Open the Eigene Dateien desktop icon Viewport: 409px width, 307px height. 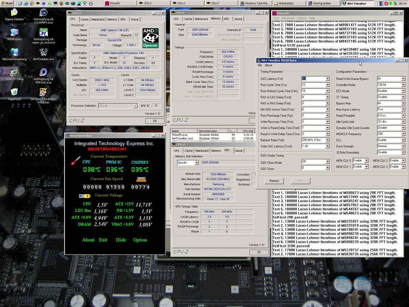click(14, 13)
